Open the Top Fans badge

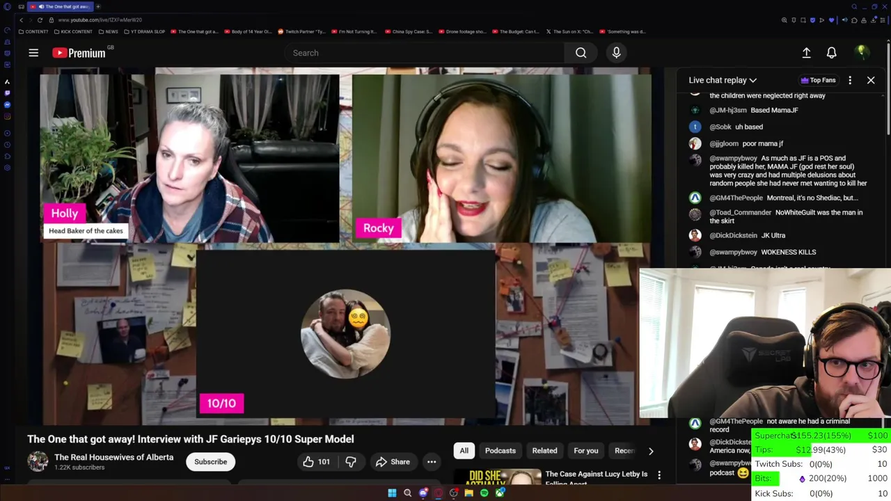[818, 80]
